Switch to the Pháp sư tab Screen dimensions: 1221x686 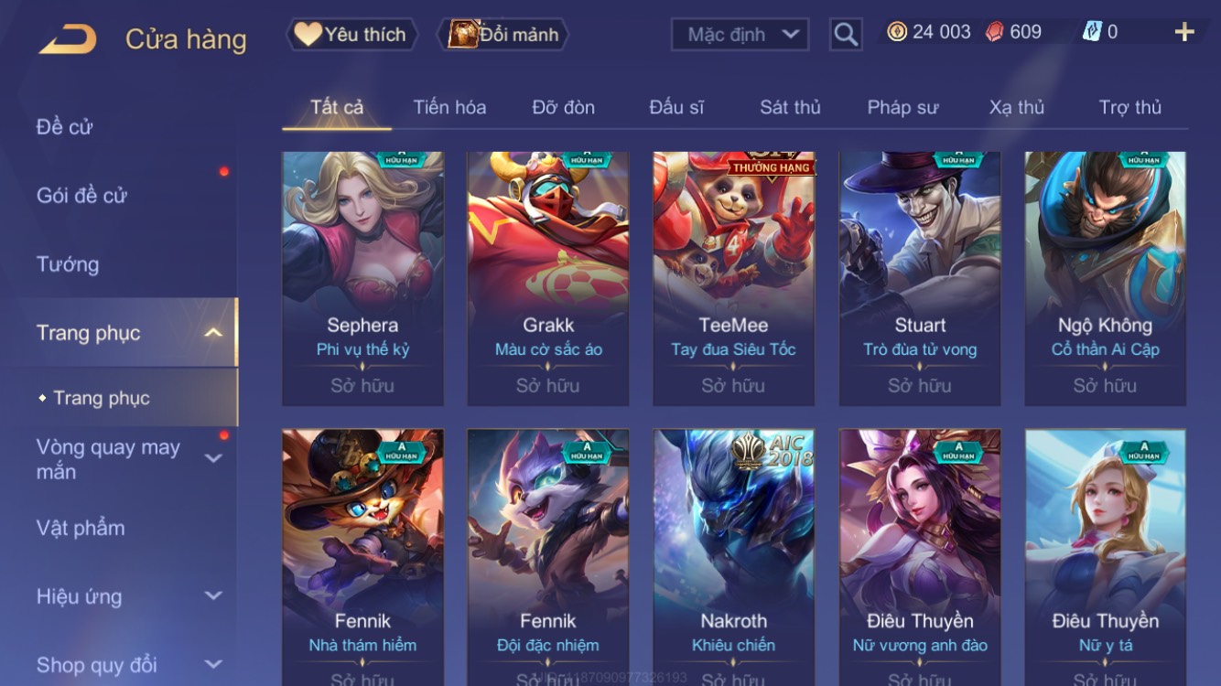(x=902, y=107)
